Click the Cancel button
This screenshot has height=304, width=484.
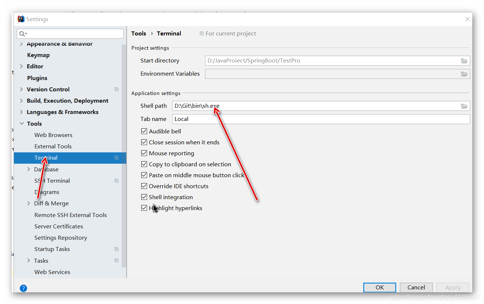416,288
